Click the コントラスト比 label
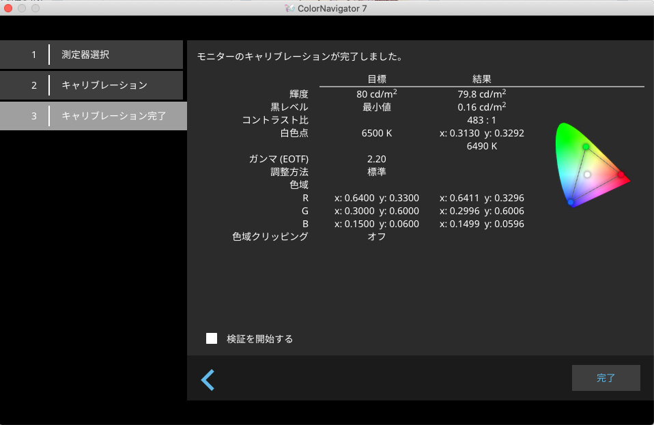The height and width of the screenshot is (425, 654). click(275, 120)
